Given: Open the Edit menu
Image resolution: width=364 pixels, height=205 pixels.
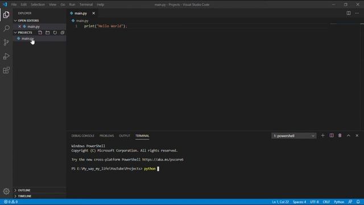Looking at the screenshot, I should point(23,5).
